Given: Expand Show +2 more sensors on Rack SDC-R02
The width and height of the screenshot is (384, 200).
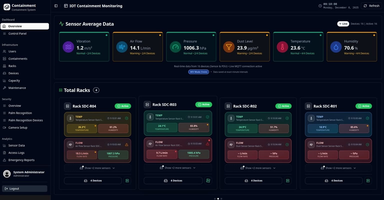Looking at the screenshot, I should point(258,168).
